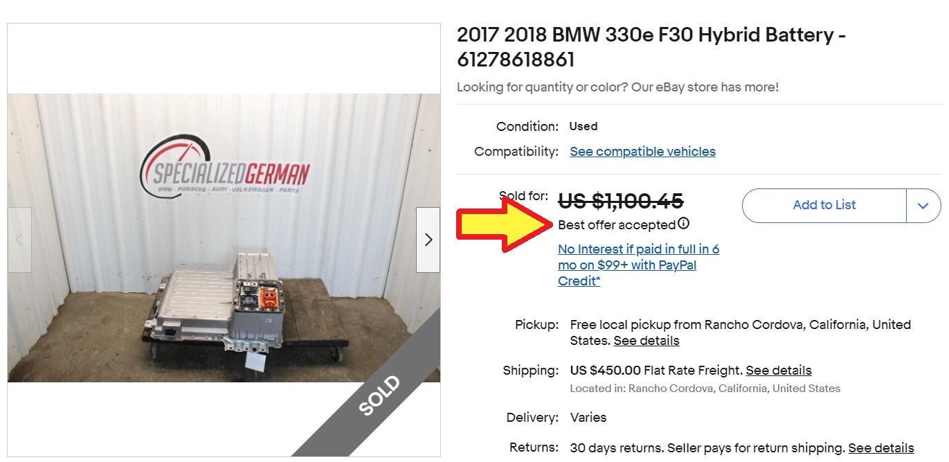This screenshot has height=462, width=949.
Task: Click the gray SOLD banner on the image
Action: tap(379, 396)
